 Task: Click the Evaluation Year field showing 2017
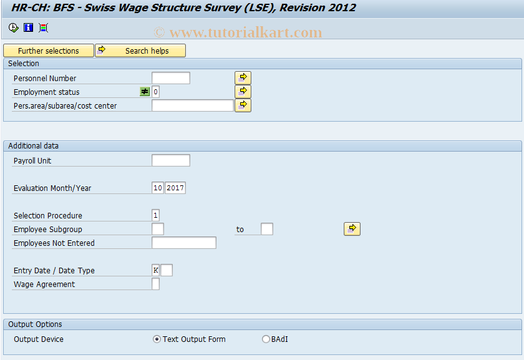pyautogui.click(x=175, y=188)
